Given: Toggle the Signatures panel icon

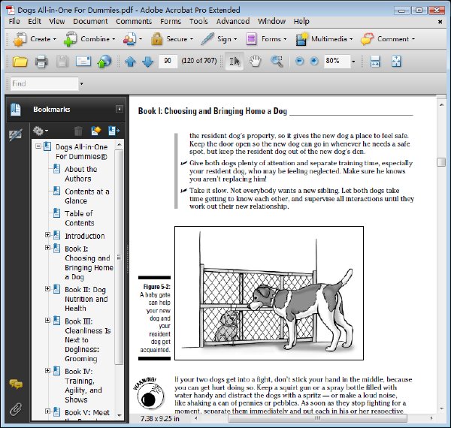Looking at the screenshot, I should (x=16, y=135).
